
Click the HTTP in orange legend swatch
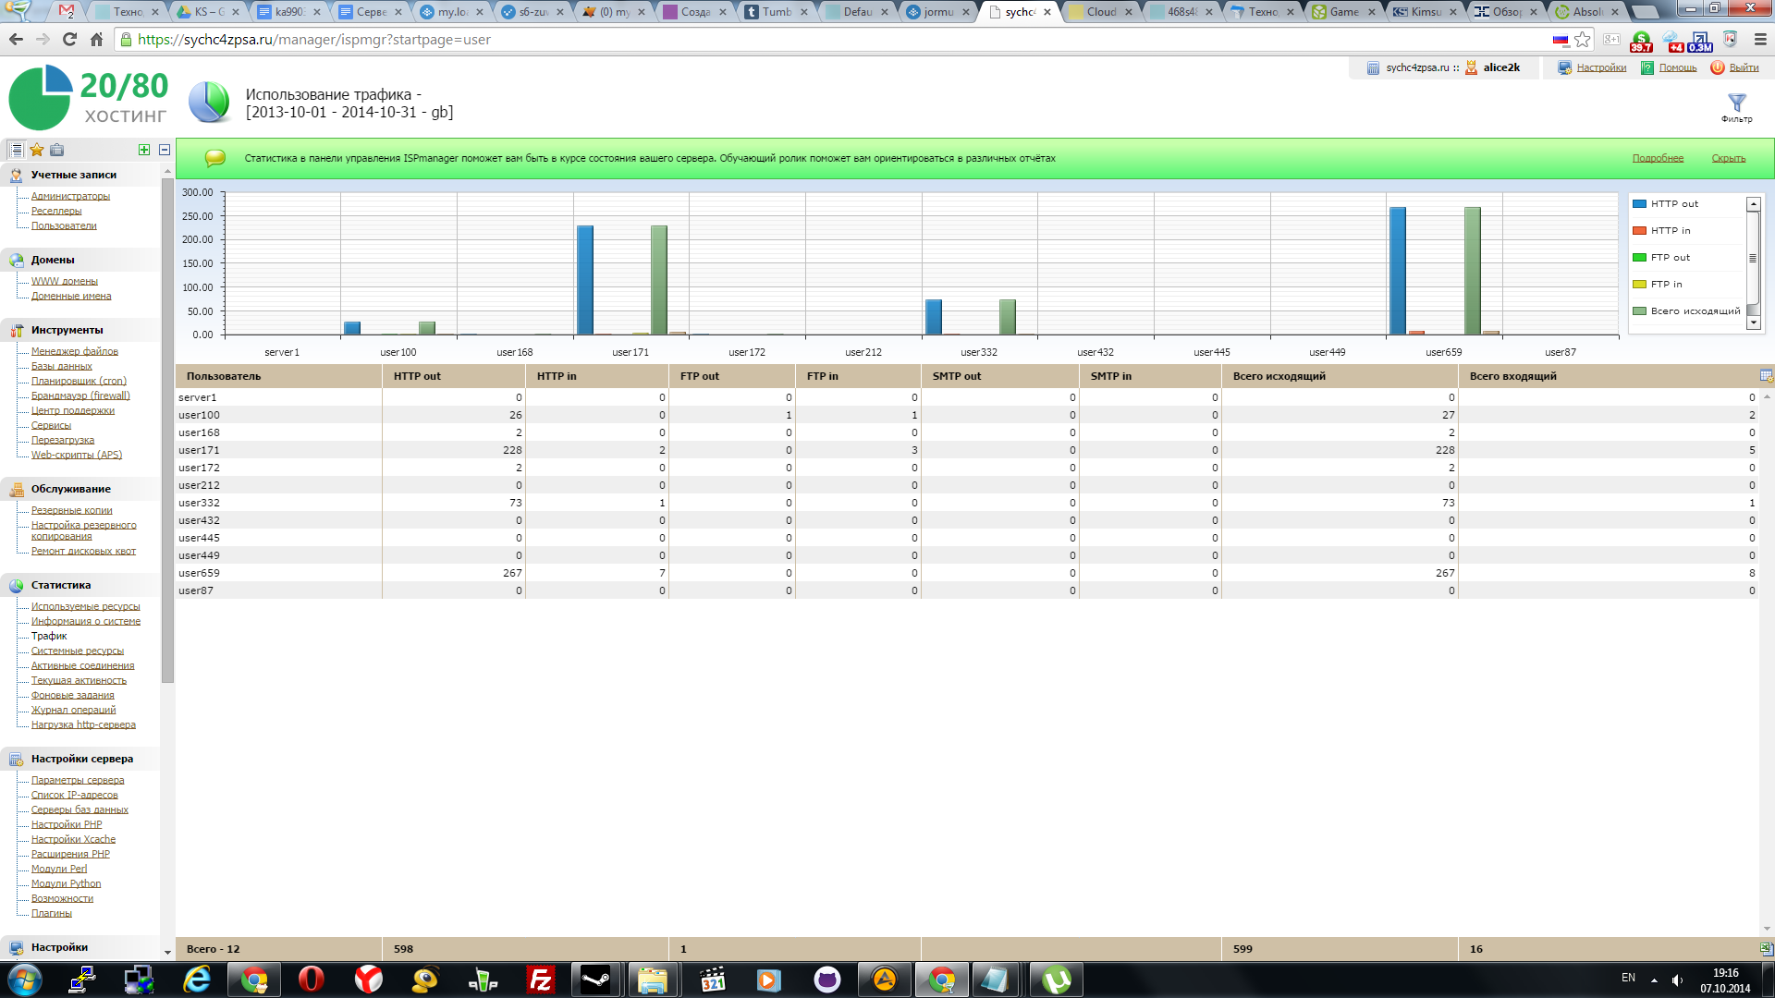1639,231
